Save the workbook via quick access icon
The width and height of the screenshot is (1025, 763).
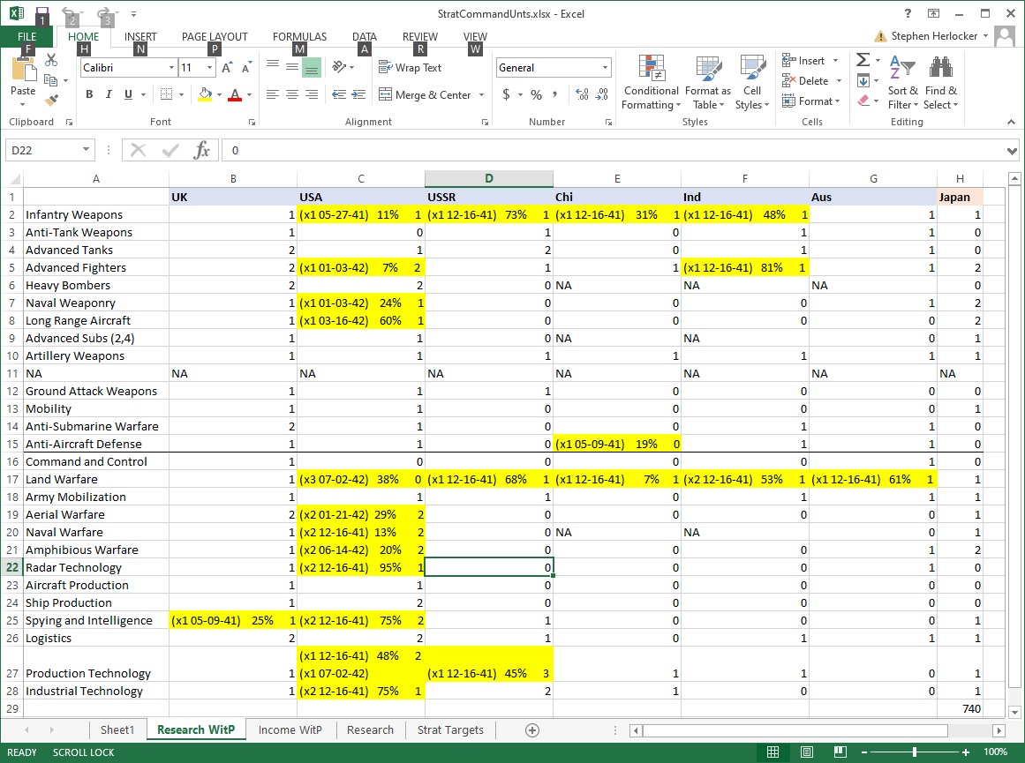pos(41,14)
